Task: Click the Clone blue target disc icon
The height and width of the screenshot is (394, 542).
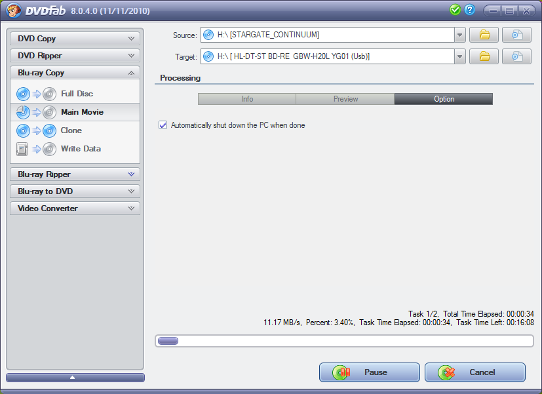Action: pos(49,130)
